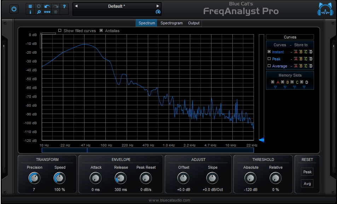Toggle memory slot C visibility checkbox
Image resolution: width=337 pixels, height=204 pixels.
click(x=292, y=82)
